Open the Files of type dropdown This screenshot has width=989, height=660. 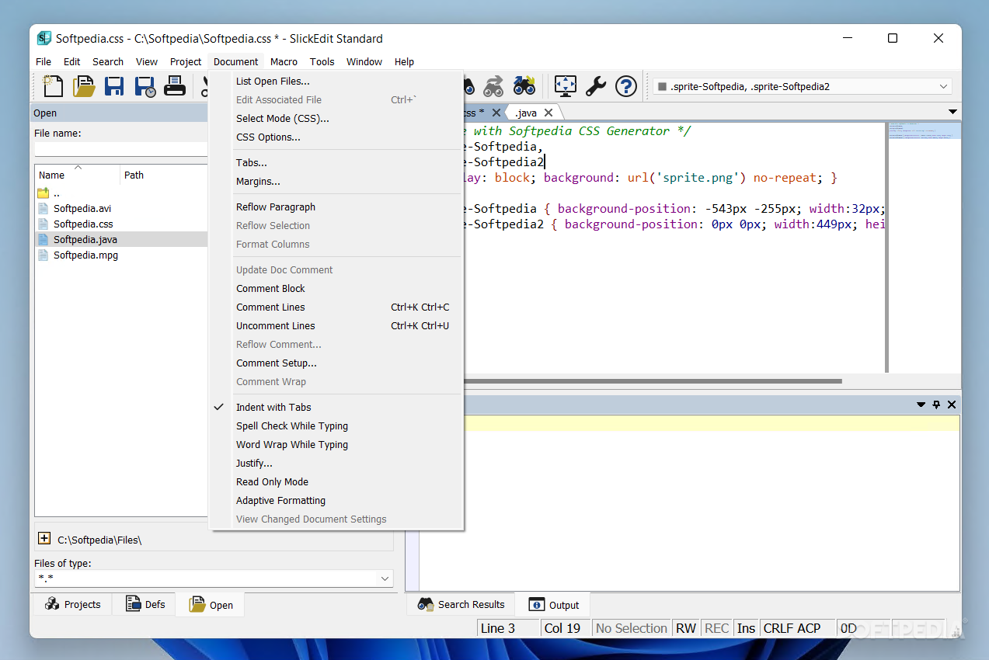385,578
